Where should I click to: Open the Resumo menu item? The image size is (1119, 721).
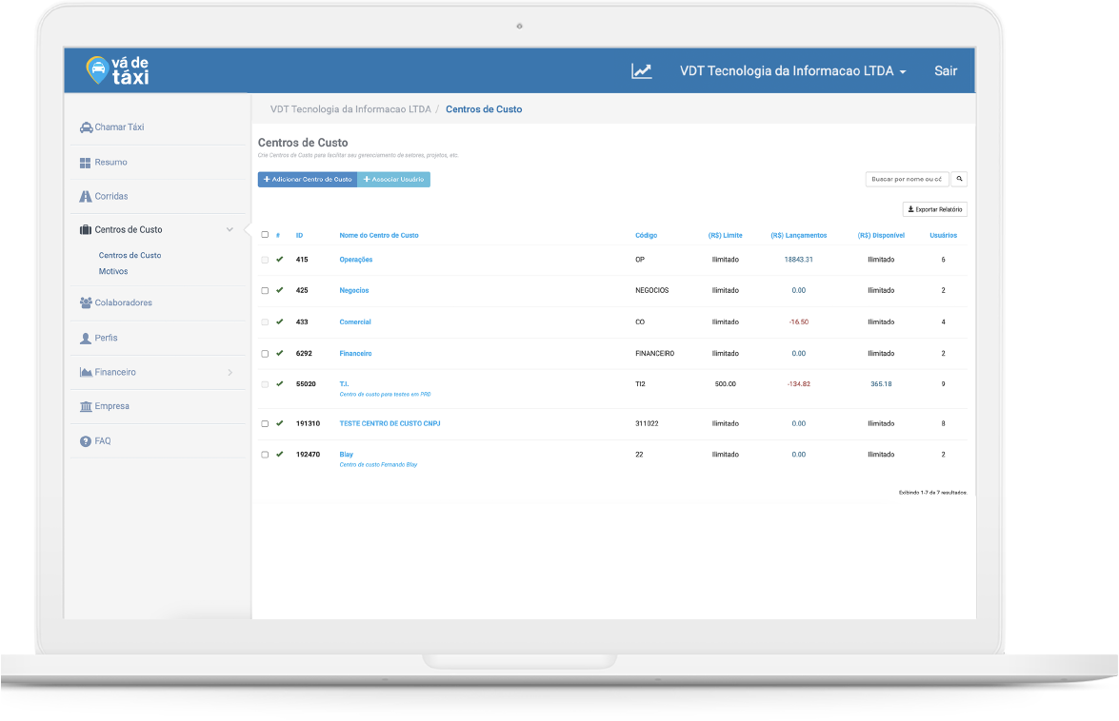pos(110,163)
